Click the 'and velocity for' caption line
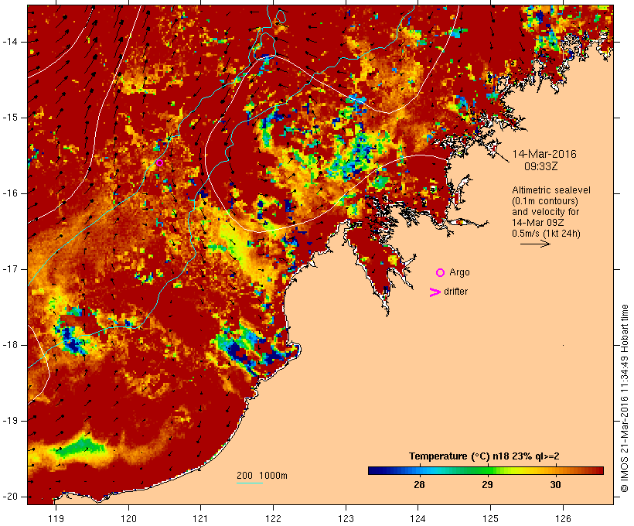Viewport: 634px width, 526px height. point(545,212)
